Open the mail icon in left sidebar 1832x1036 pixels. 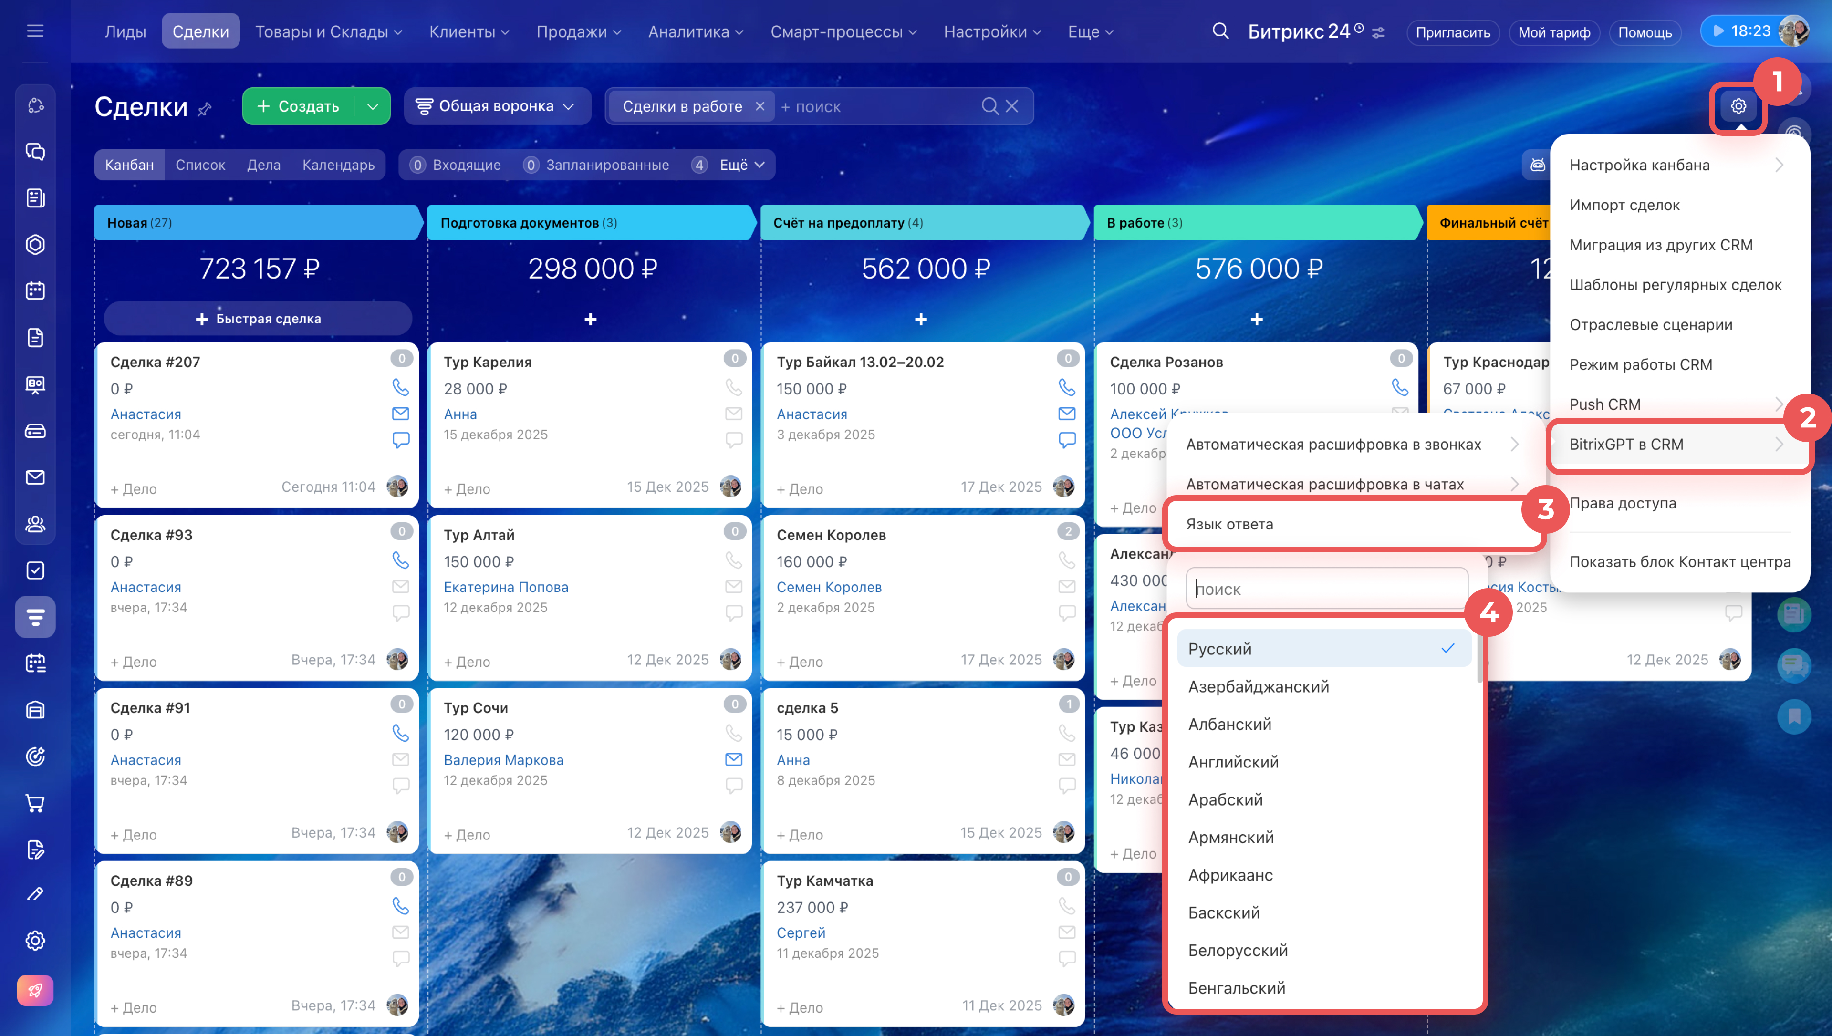pyautogui.click(x=35, y=477)
